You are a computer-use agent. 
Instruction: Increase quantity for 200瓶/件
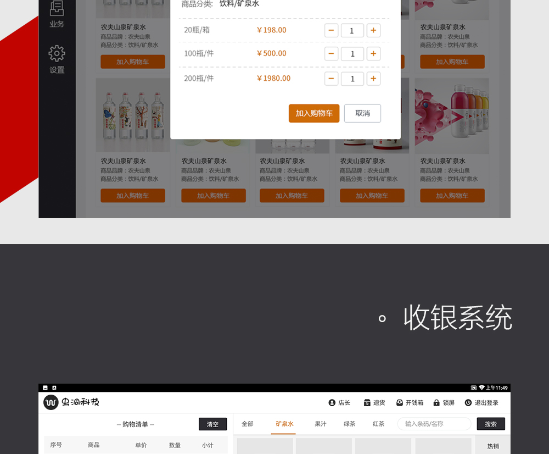coord(373,79)
